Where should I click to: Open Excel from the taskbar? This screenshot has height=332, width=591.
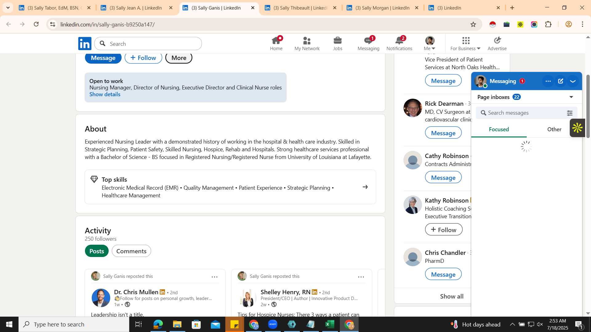click(x=330, y=324)
